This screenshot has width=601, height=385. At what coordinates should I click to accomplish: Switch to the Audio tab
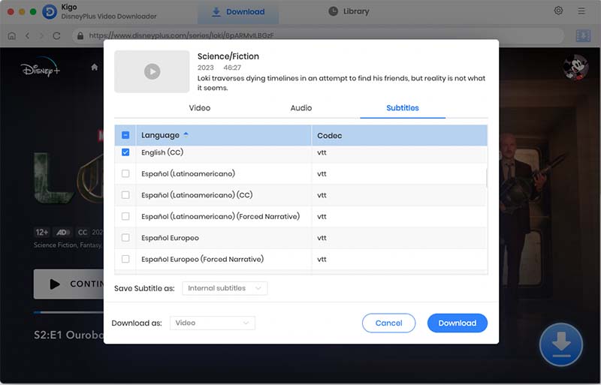(301, 108)
